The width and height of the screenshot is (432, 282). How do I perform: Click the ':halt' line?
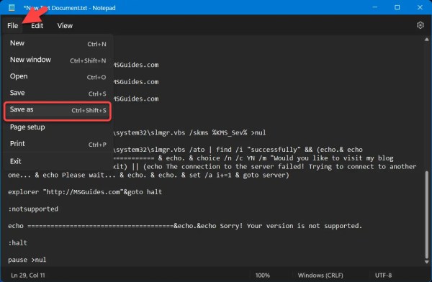click(x=17, y=243)
